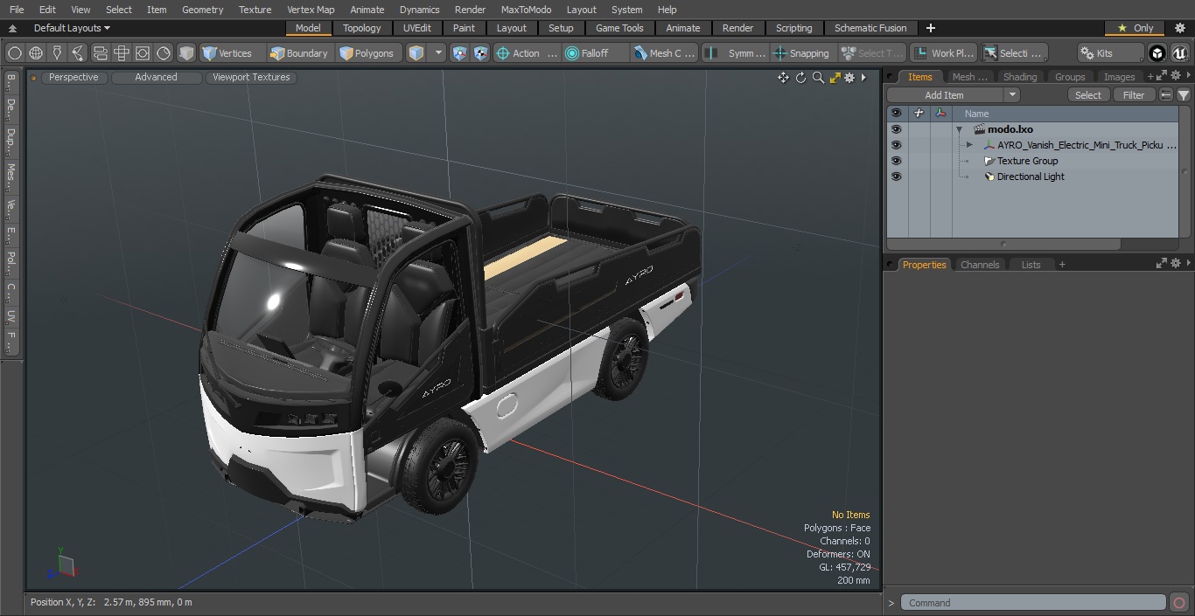This screenshot has height=616, width=1195.
Task: Open the MaxToModo menu
Action: (526, 10)
